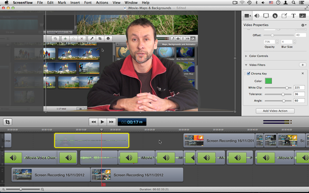This screenshot has height=193, width=309.
Task: Open the Annotations properties pencil tab
Action: (284, 16)
